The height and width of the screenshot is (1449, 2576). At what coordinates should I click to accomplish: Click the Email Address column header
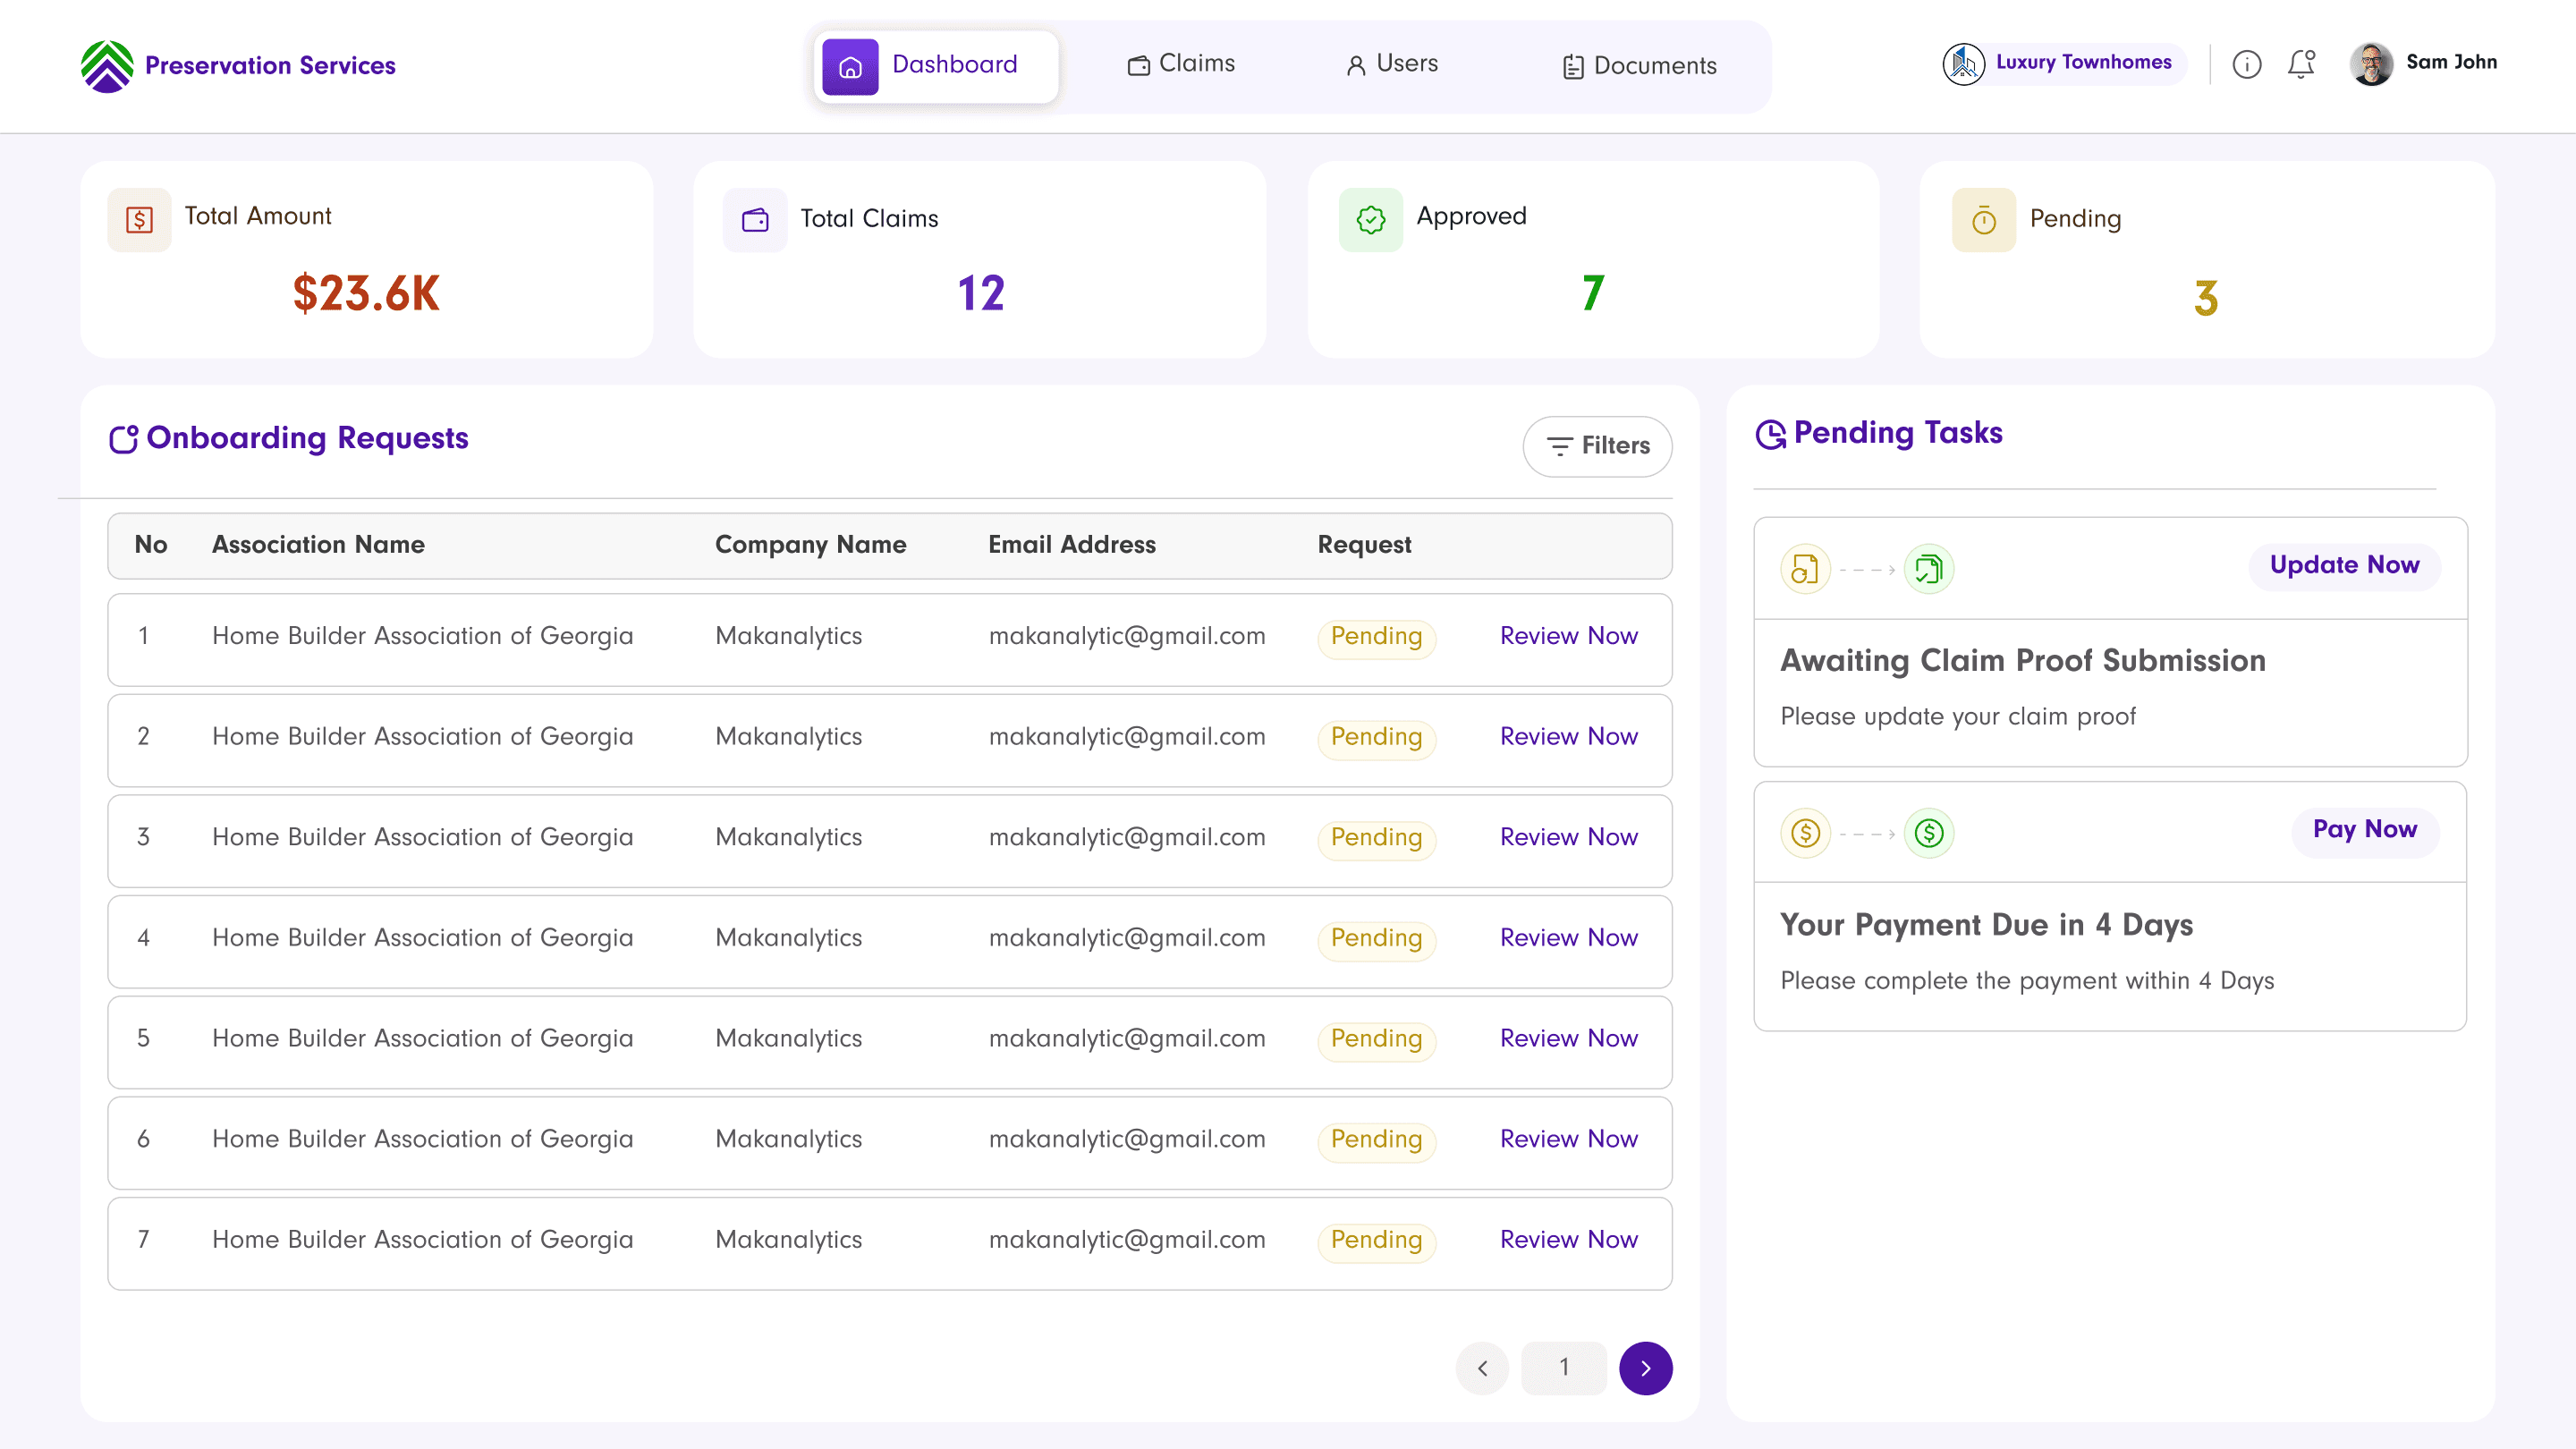[1071, 545]
